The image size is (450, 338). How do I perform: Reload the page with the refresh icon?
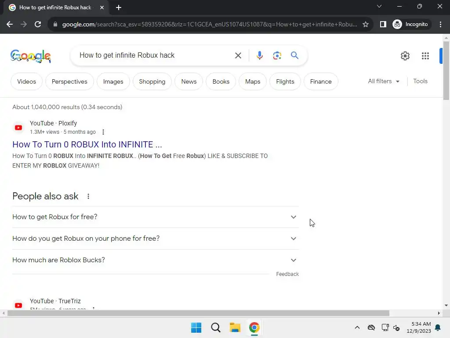(38, 25)
